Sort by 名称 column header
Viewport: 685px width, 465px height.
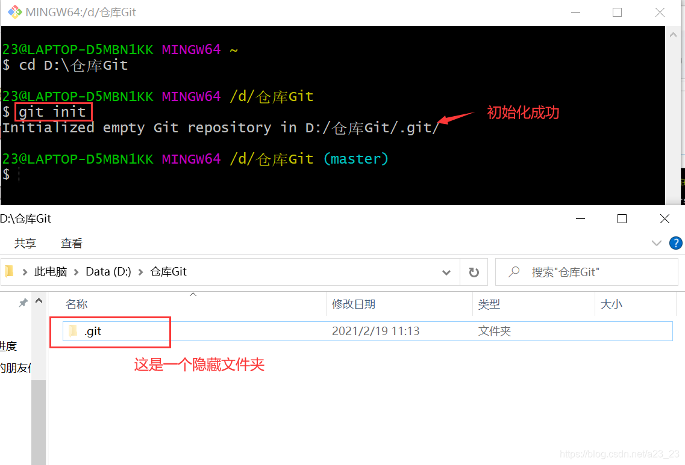[77, 304]
